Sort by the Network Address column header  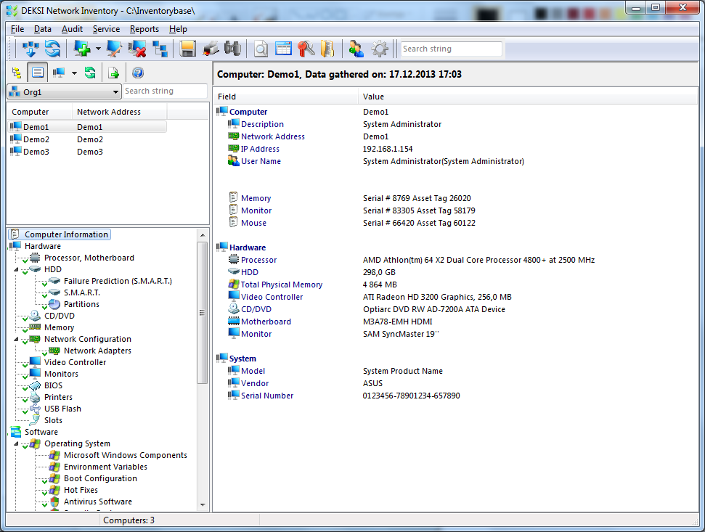click(x=119, y=112)
